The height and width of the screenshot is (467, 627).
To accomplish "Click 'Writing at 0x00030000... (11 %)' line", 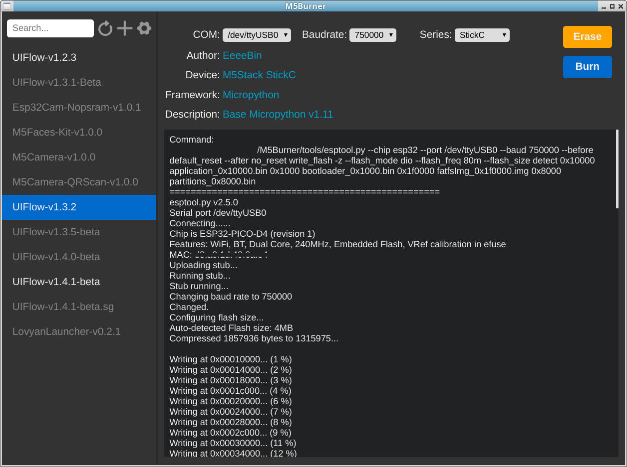I will click(x=233, y=443).
